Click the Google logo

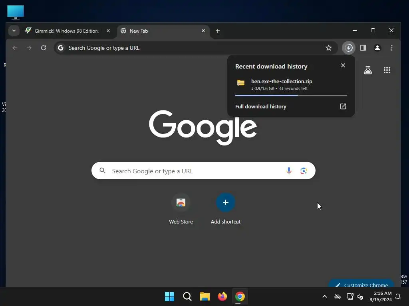(203, 127)
